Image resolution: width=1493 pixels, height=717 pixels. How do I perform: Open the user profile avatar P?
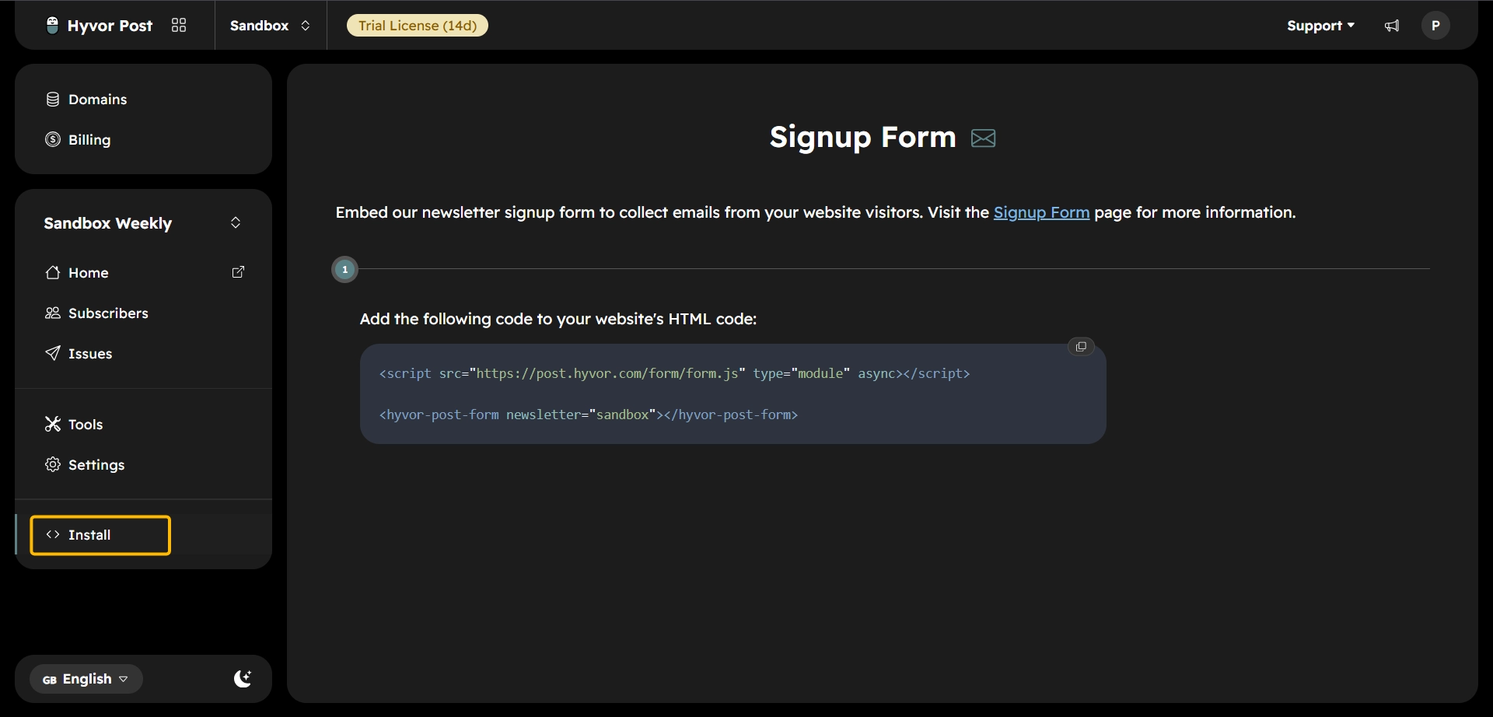coord(1435,26)
